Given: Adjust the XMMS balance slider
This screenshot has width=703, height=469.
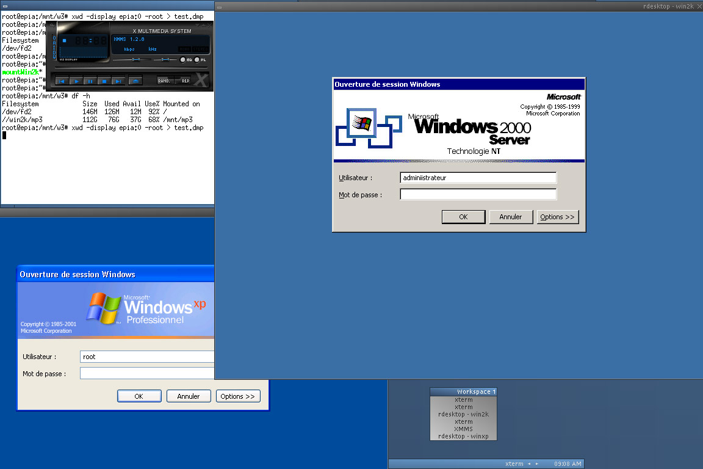Looking at the screenshot, I should pyautogui.click(x=165, y=60).
